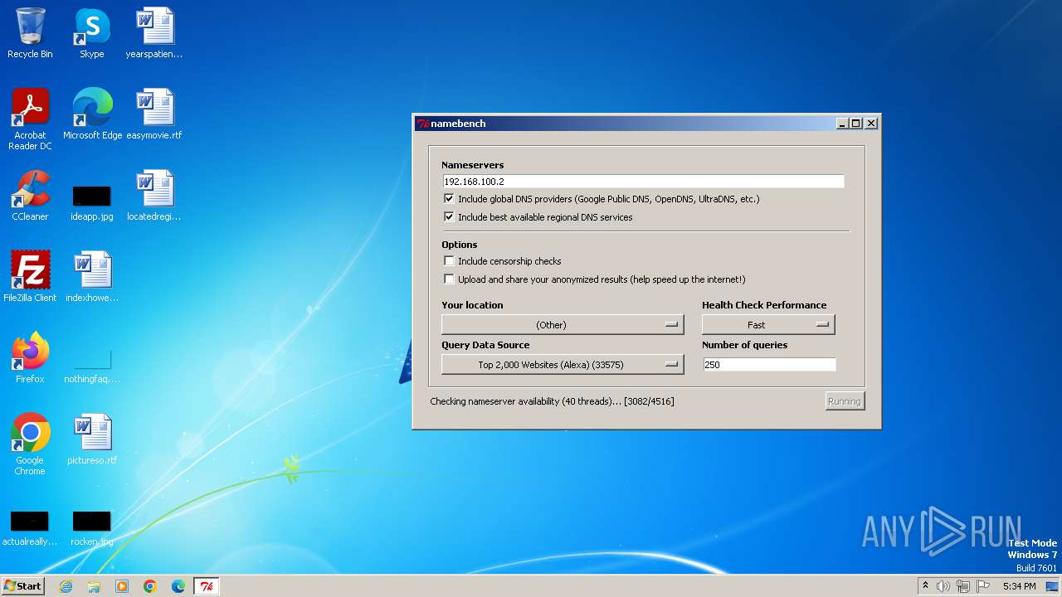Open the Health Check Performance dropdown

coord(768,325)
